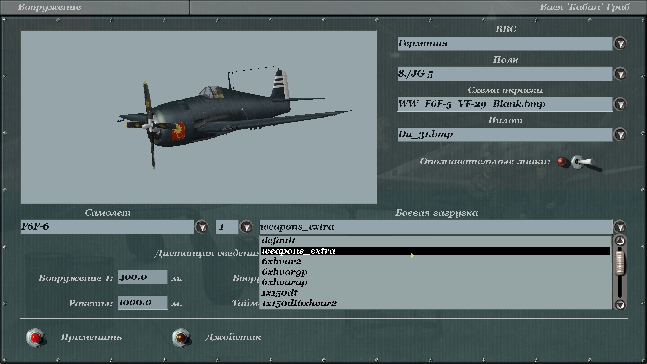
Task: Choose the 6xhvar2 loadout entry
Action: [281, 262]
